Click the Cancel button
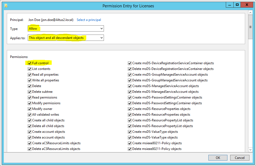256x166 pixels. [239, 158]
